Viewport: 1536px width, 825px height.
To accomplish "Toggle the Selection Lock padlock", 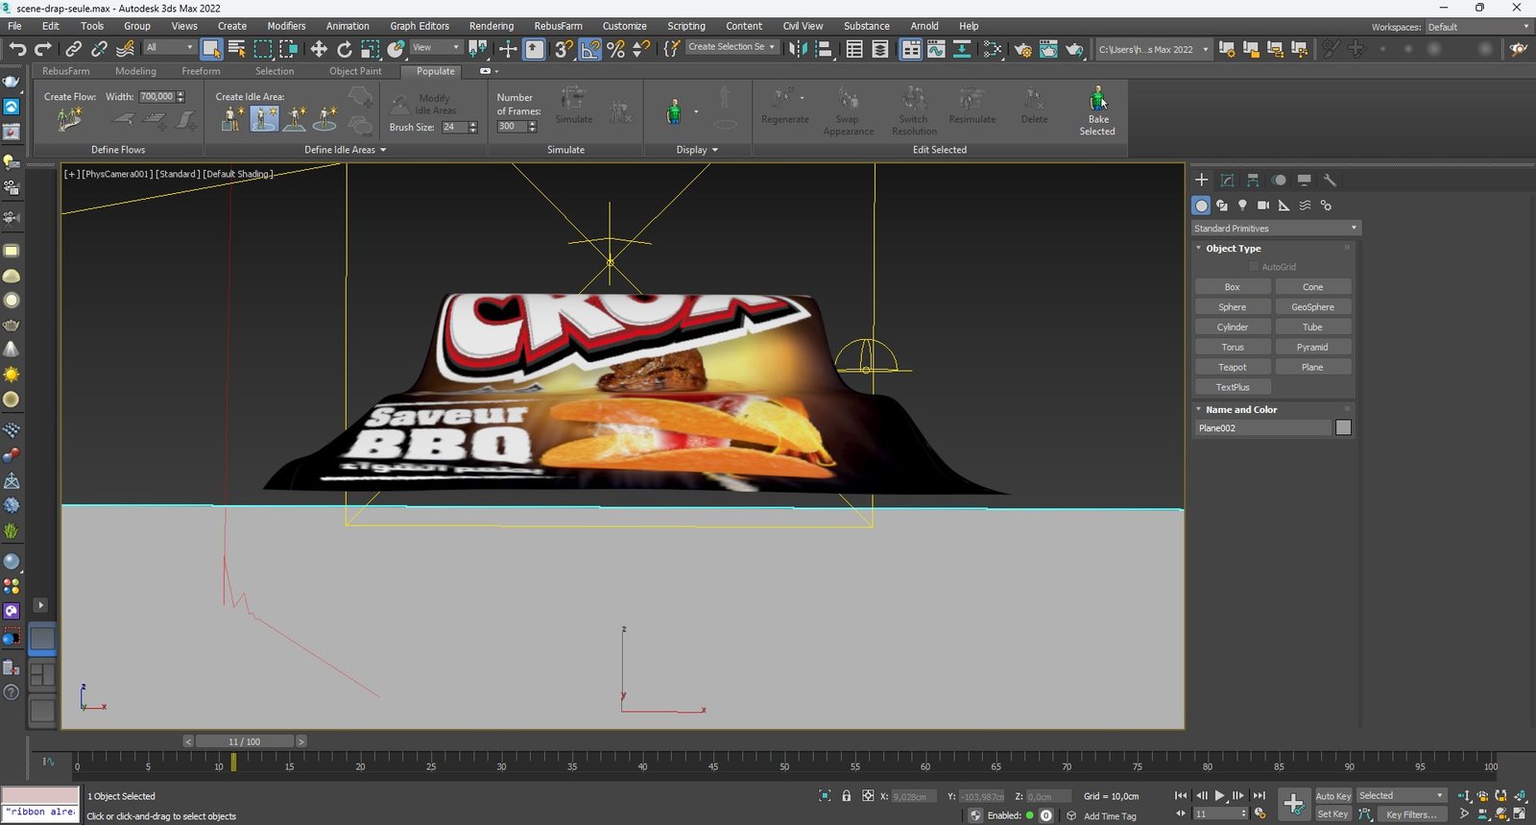I will [846, 796].
